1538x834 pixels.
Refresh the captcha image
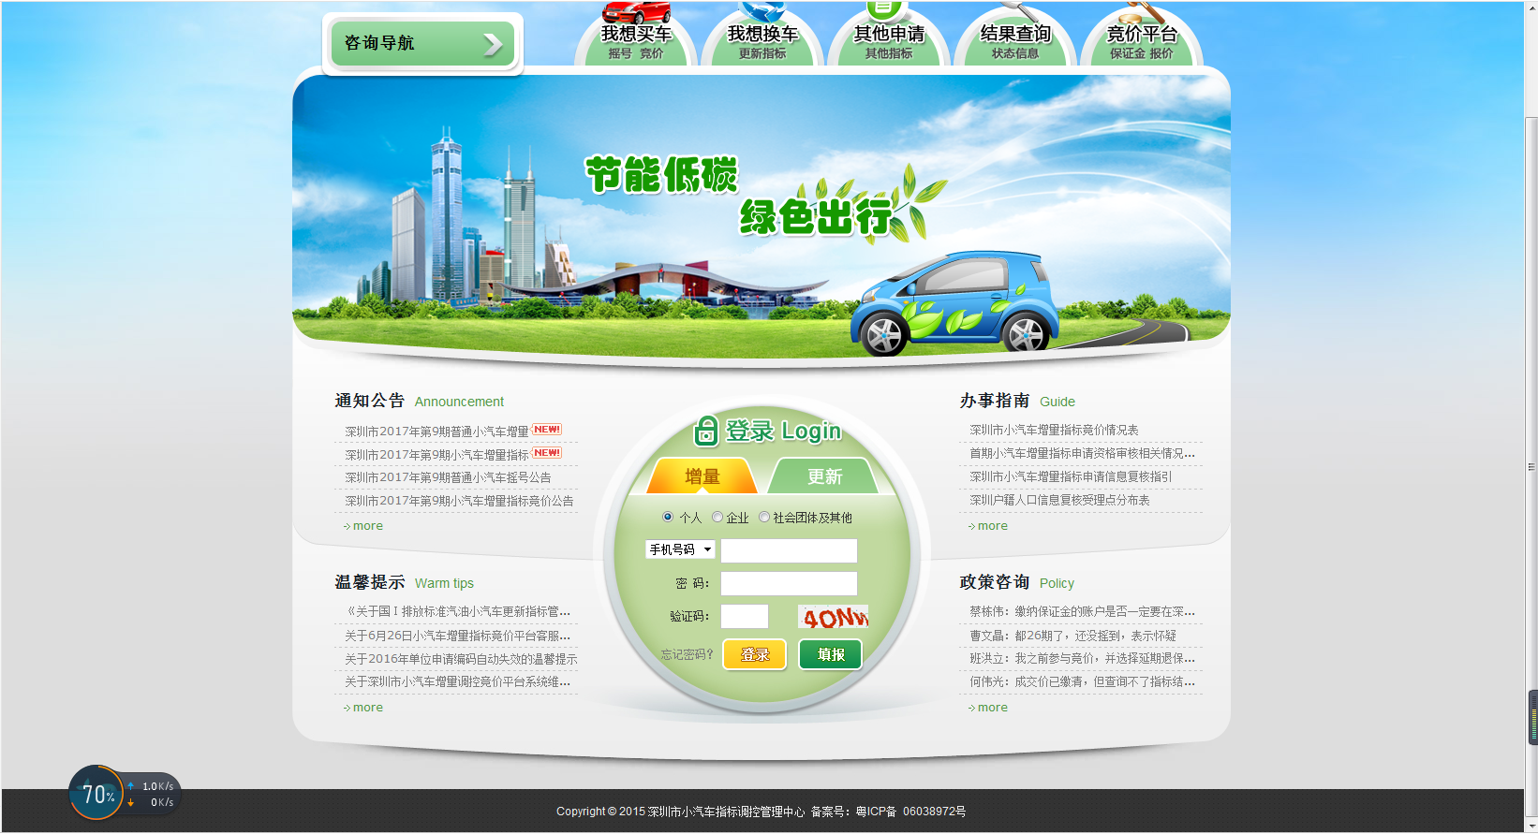click(x=833, y=617)
